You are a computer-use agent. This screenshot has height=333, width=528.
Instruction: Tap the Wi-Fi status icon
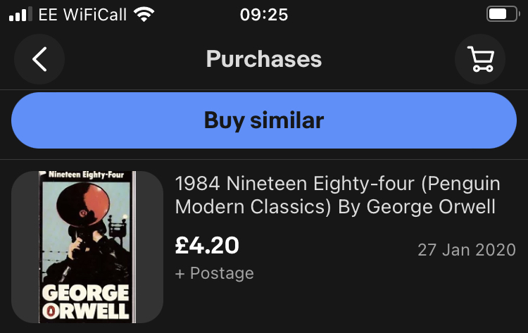click(145, 15)
